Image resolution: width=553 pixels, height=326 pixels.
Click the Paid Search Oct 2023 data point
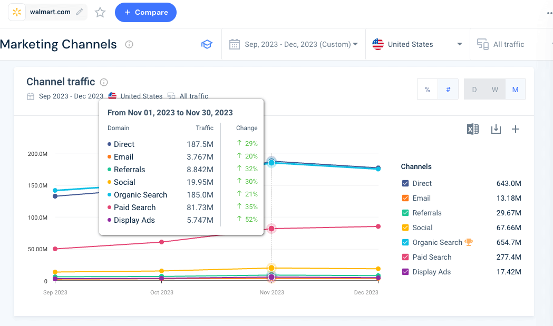161,242
